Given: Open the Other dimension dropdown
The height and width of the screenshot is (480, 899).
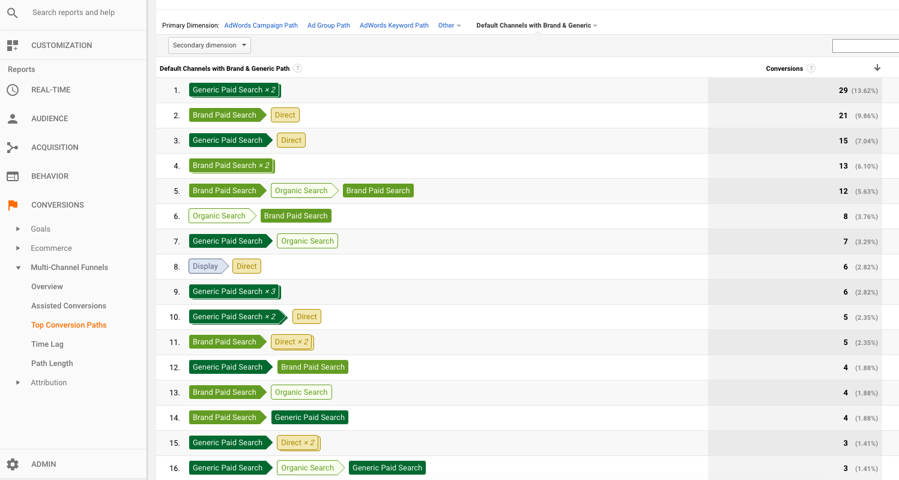Looking at the screenshot, I should 450,26.
